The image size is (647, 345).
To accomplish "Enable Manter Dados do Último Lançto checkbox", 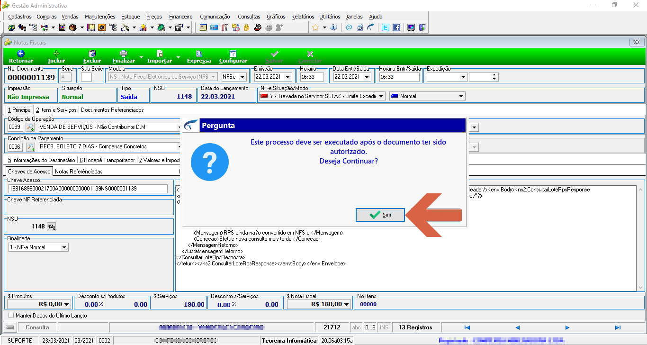I will pos(11,315).
